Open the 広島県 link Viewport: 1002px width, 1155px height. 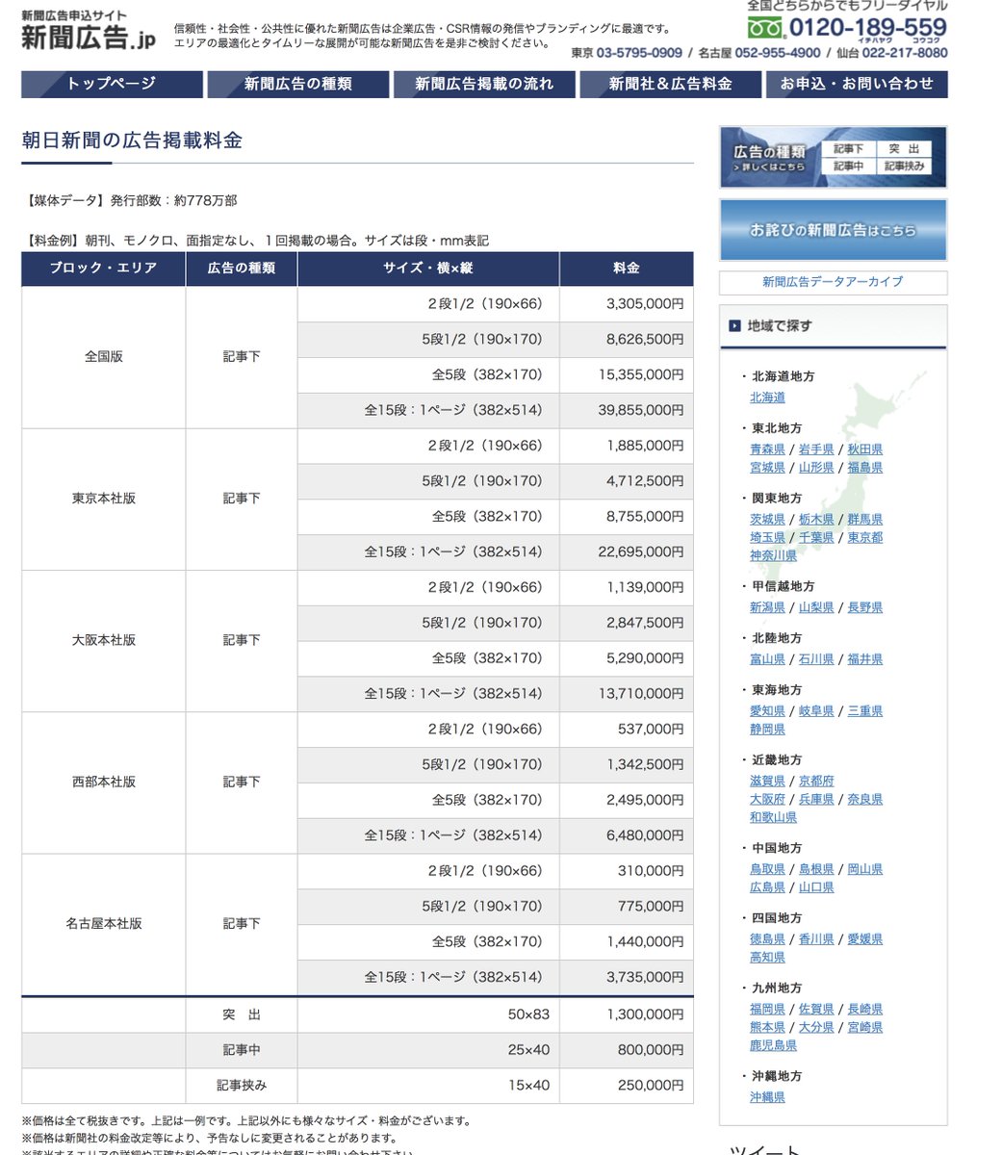coord(768,888)
